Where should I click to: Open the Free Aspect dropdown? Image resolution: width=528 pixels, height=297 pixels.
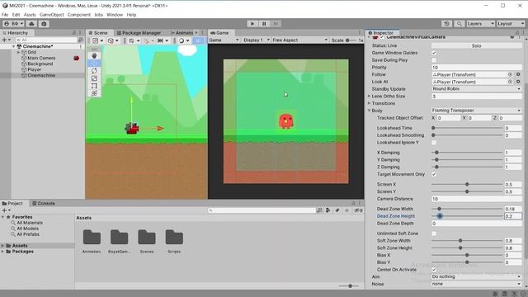point(299,40)
